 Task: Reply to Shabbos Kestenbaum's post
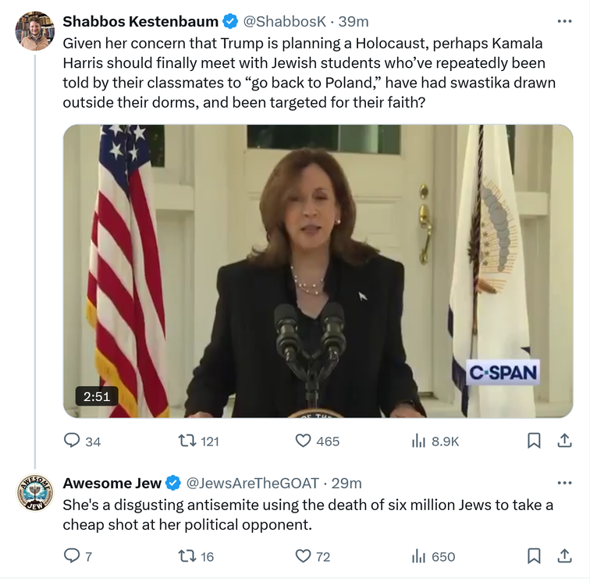(73, 441)
